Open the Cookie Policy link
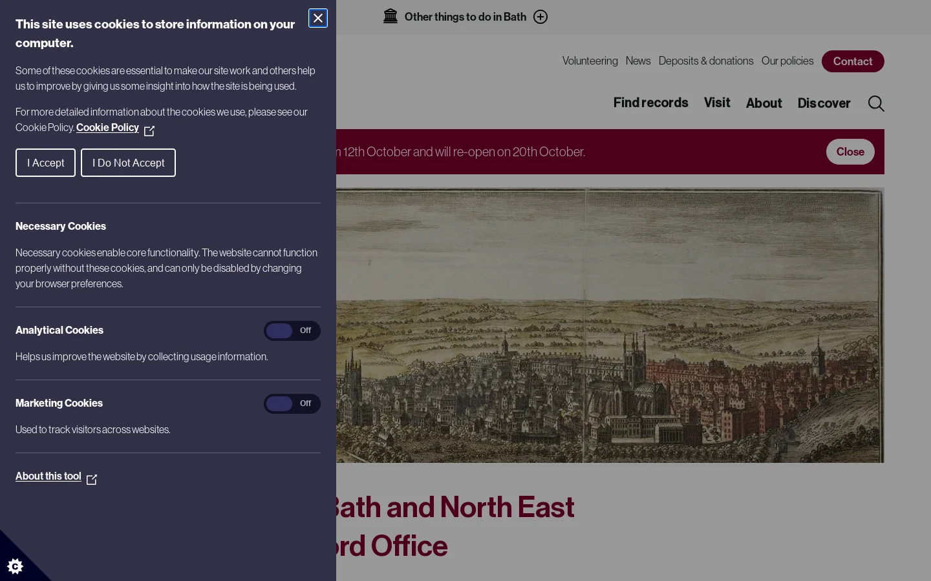931x581 pixels. pyautogui.click(x=107, y=127)
